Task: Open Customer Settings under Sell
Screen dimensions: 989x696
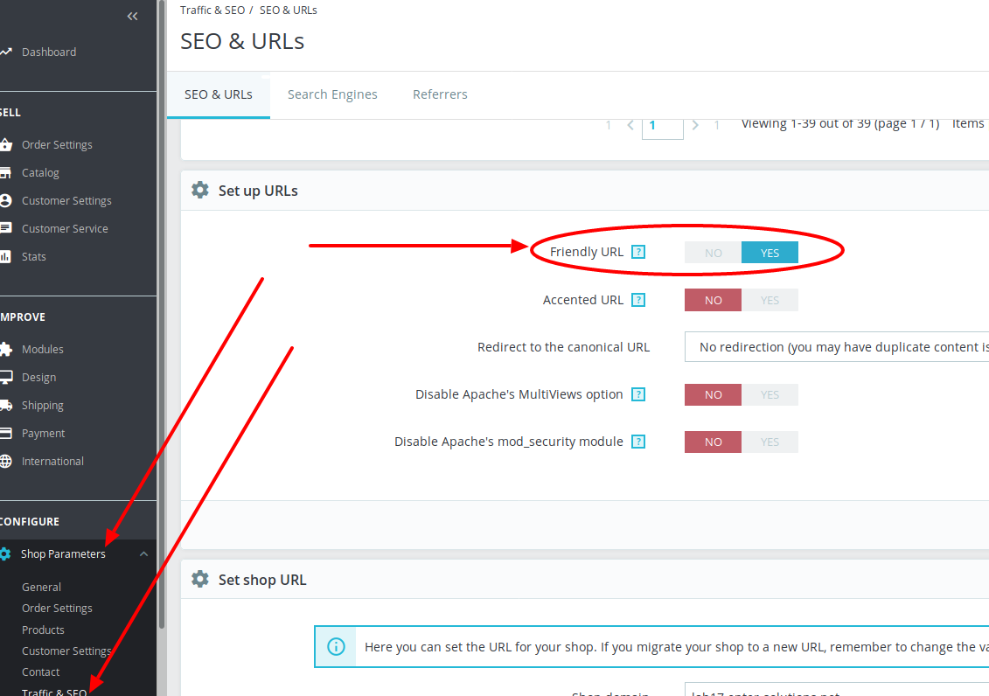Action: click(x=66, y=200)
